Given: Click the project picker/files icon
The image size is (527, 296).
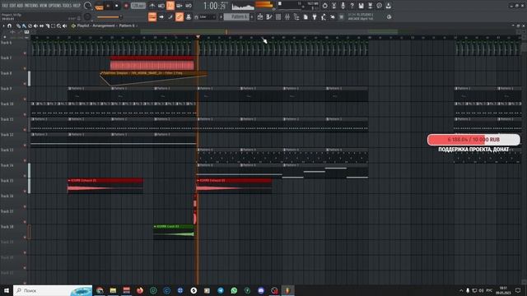Looking at the screenshot, I should [305, 16].
